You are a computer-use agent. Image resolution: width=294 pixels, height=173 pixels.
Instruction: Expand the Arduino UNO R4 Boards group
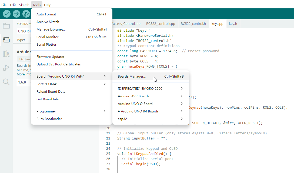point(151,111)
